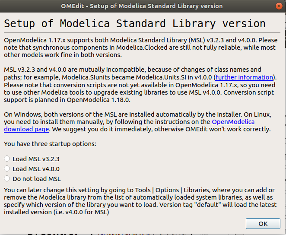This screenshot has width=286, height=235.
Task: Select the Load MSL v3.2.3 radio button
Action: [7, 159]
